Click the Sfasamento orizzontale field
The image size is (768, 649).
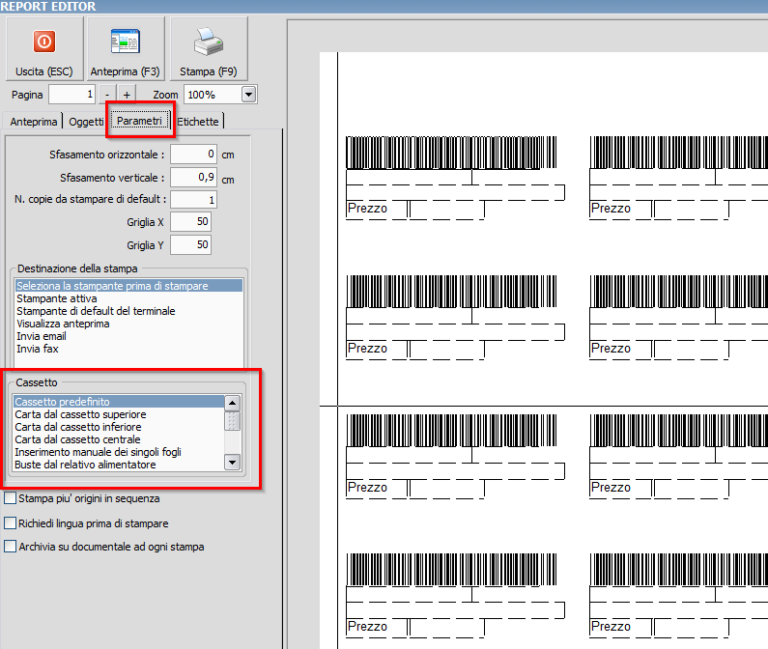tap(193, 155)
